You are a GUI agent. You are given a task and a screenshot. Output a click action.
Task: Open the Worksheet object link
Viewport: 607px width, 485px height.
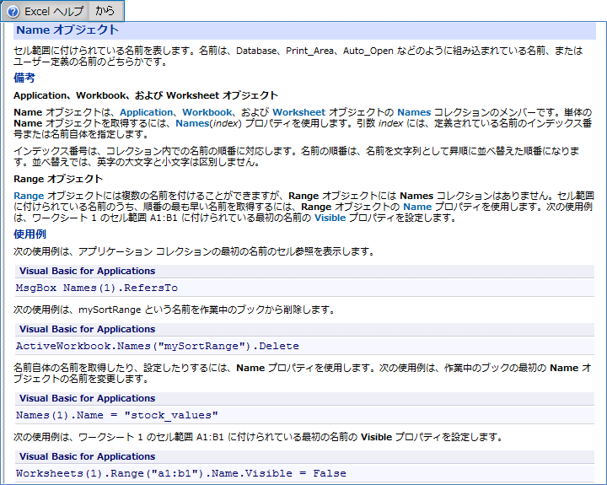pyautogui.click(x=298, y=112)
